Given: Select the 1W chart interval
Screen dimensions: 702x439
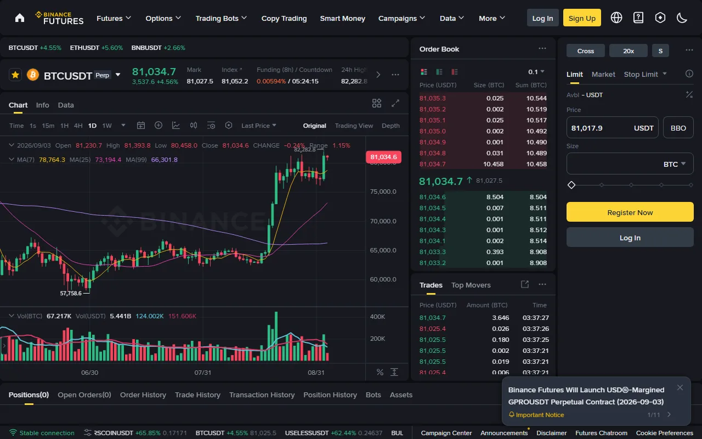Looking at the screenshot, I should (107, 126).
